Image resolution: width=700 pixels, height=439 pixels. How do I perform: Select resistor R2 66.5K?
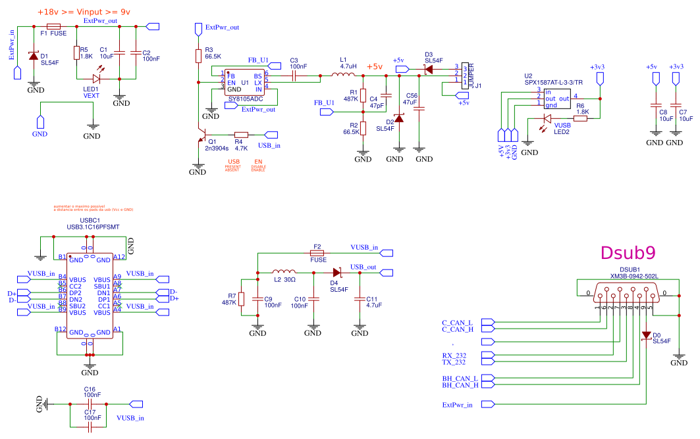(x=363, y=128)
